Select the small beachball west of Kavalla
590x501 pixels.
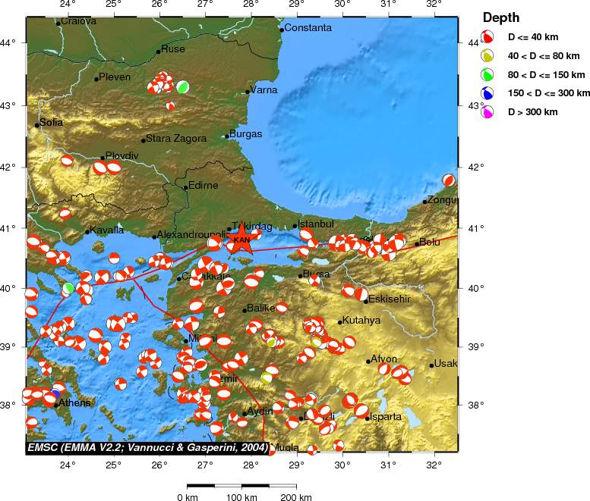[65, 213]
